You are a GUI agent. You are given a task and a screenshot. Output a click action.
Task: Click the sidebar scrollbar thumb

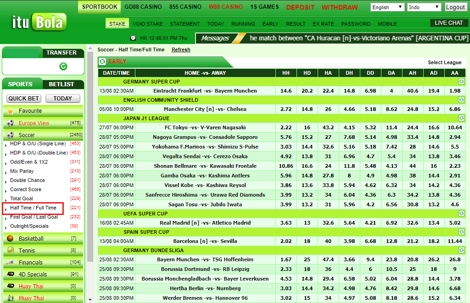(90, 156)
